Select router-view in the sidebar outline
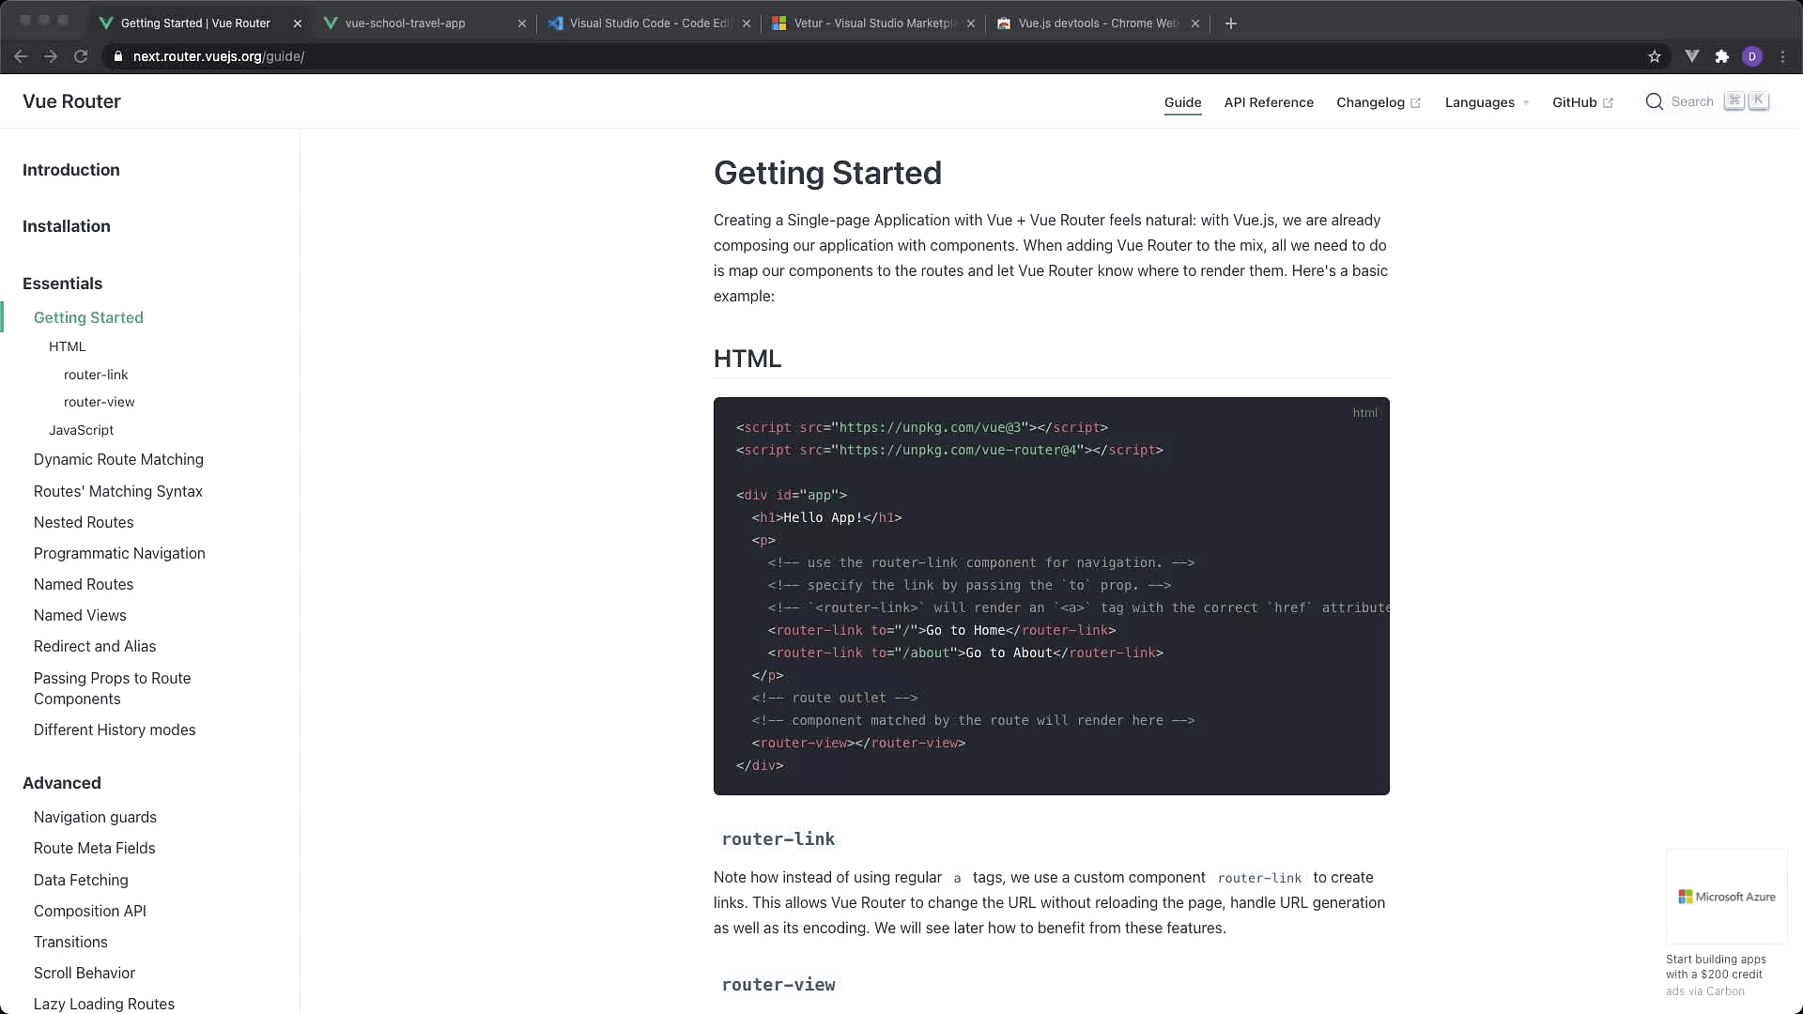 click(x=99, y=402)
